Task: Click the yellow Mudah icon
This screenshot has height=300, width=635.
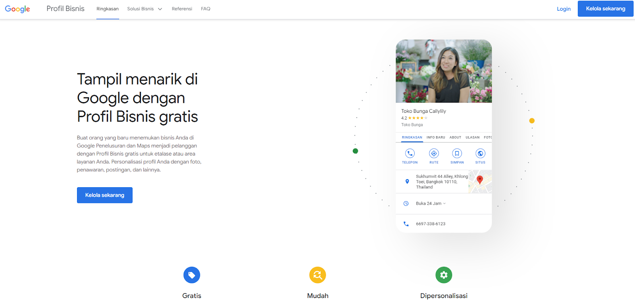Action: click(x=317, y=275)
